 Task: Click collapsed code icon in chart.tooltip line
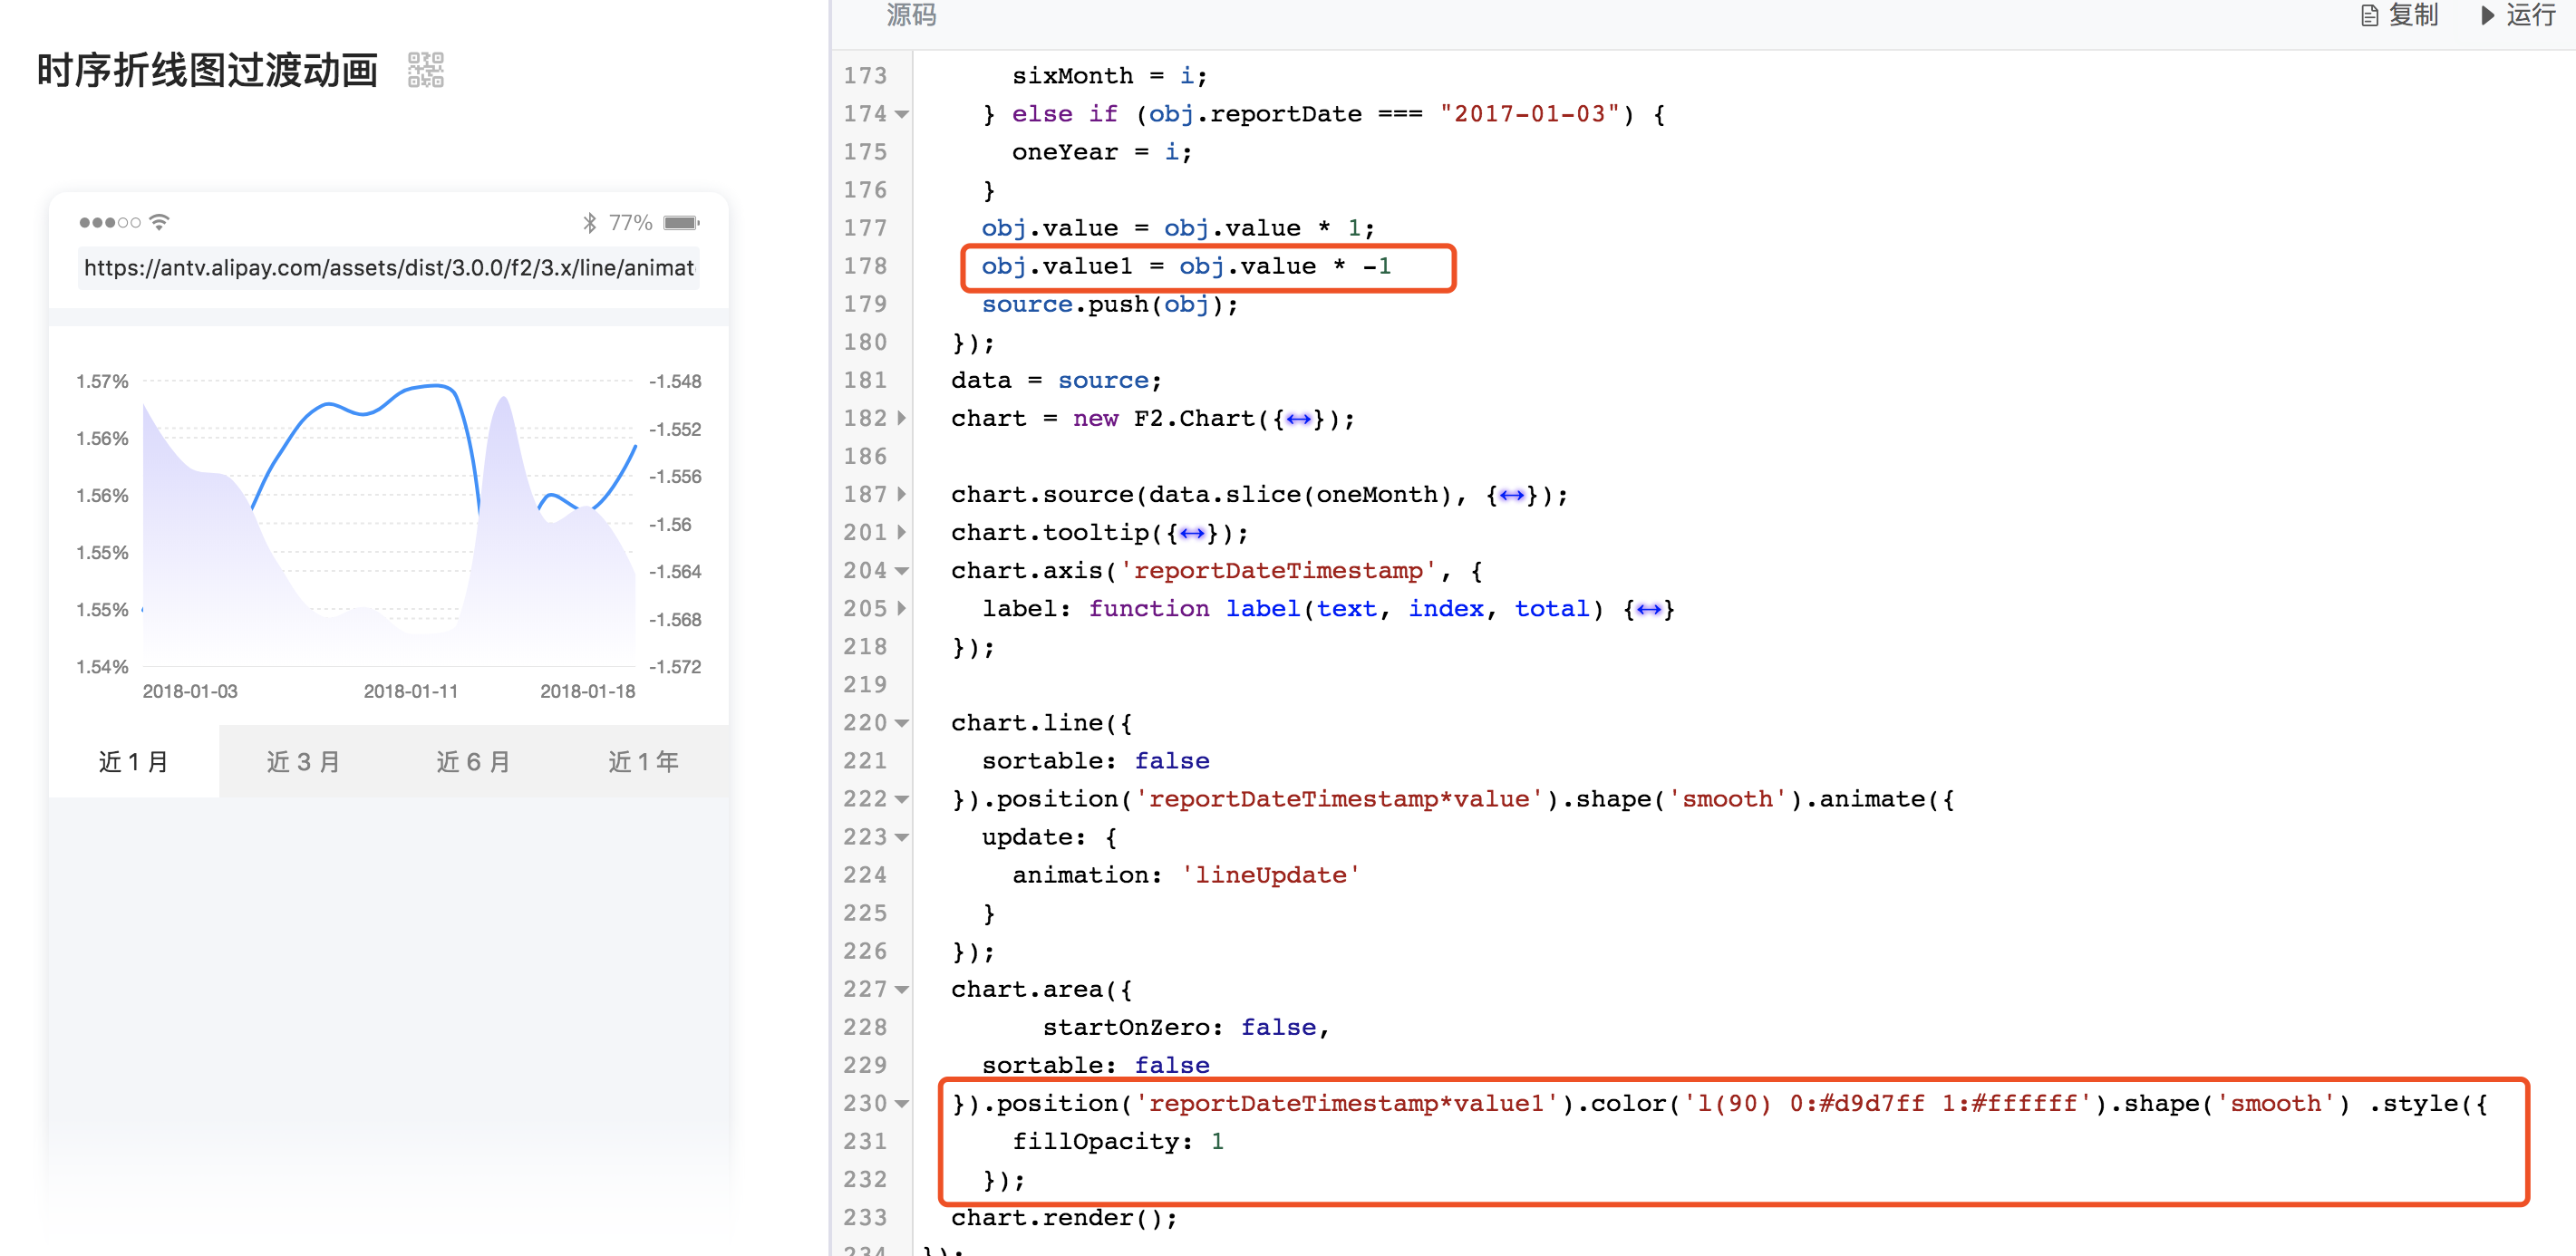click(x=1191, y=532)
